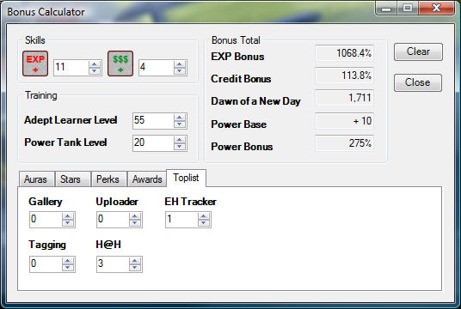Increase the EXP skill value with up arrow
461x309 pixels.
click(95, 64)
